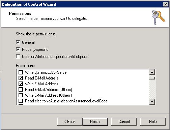Check Write dynamicLDAPServer permission
Screen dimensions: 170x130
click(21, 72)
